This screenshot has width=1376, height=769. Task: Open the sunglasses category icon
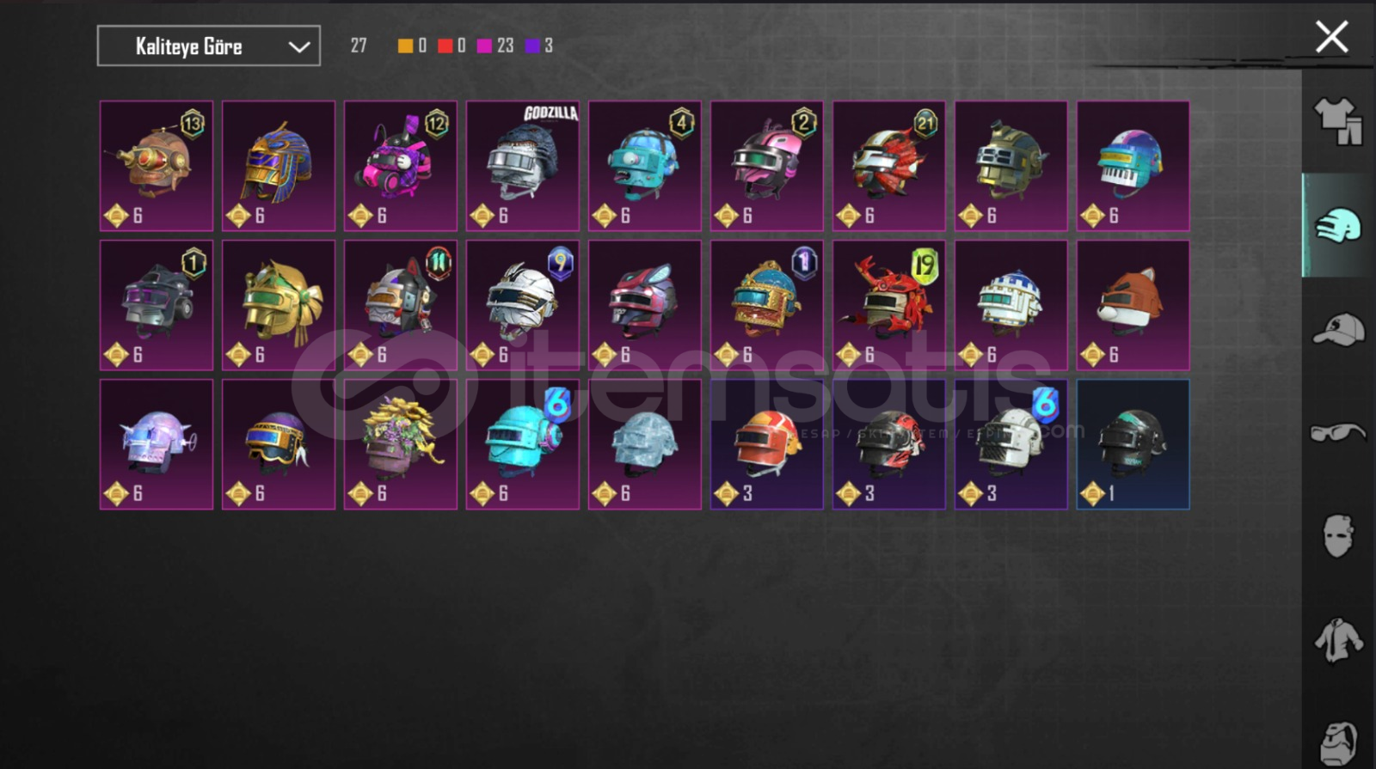point(1338,432)
